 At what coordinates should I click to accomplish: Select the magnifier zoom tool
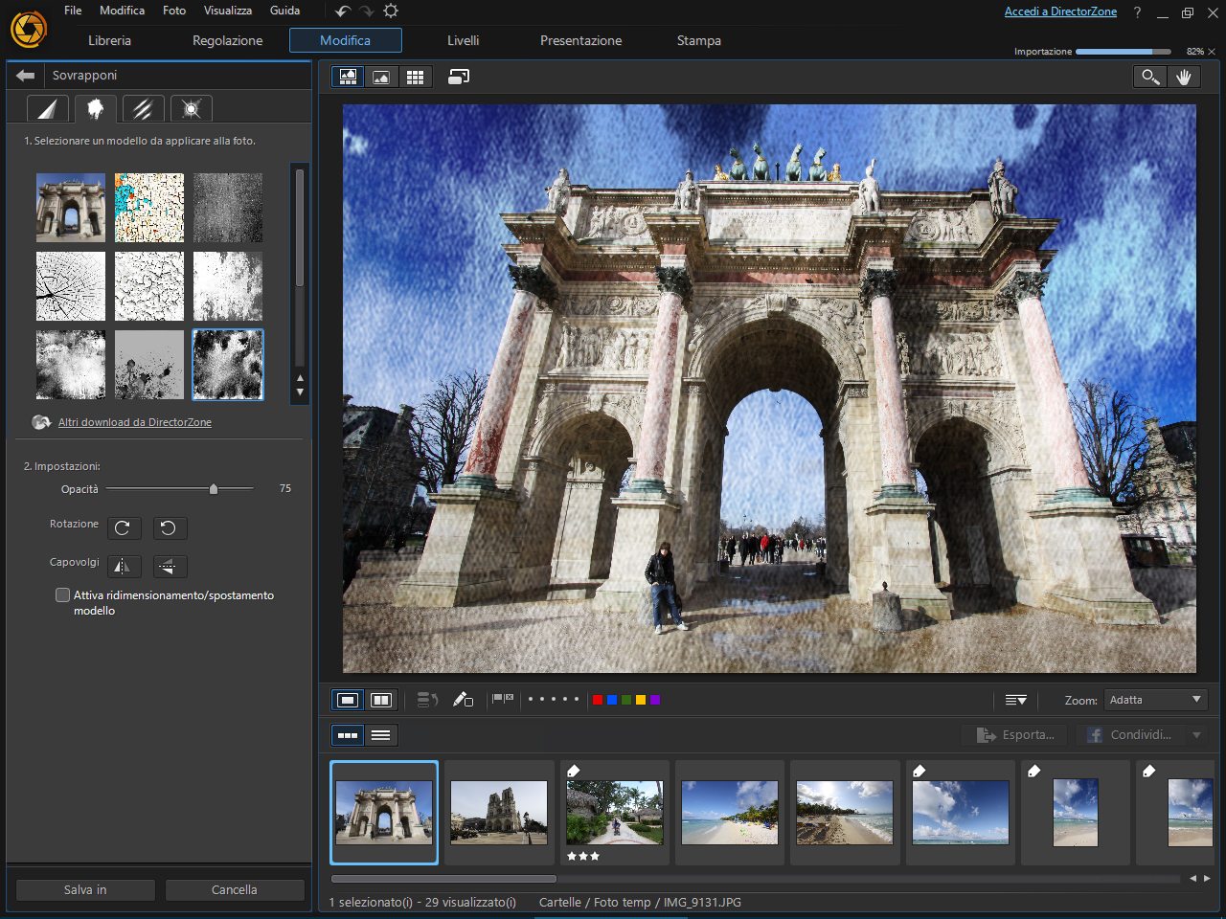(1149, 78)
